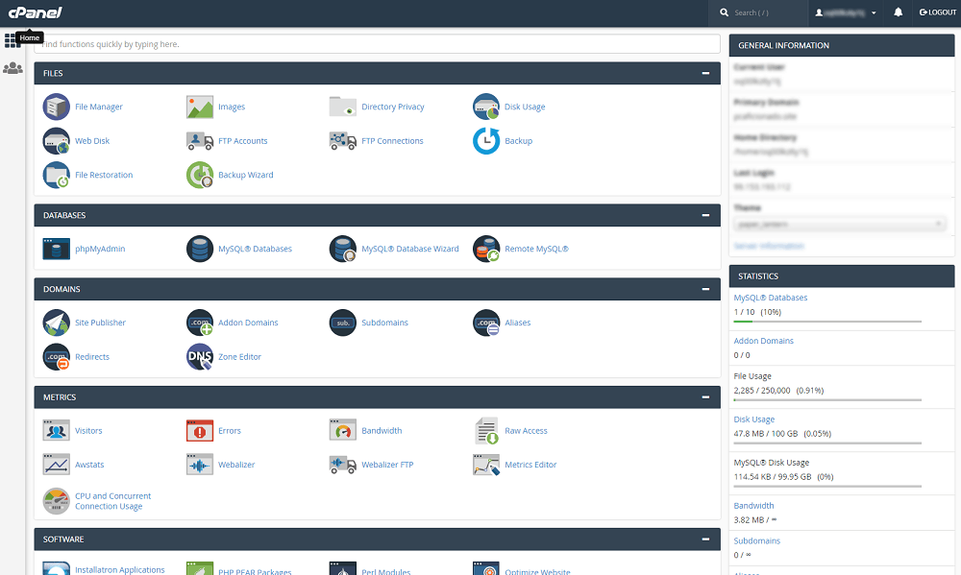
Task: Open Raw Access download icon
Action: [x=486, y=430]
